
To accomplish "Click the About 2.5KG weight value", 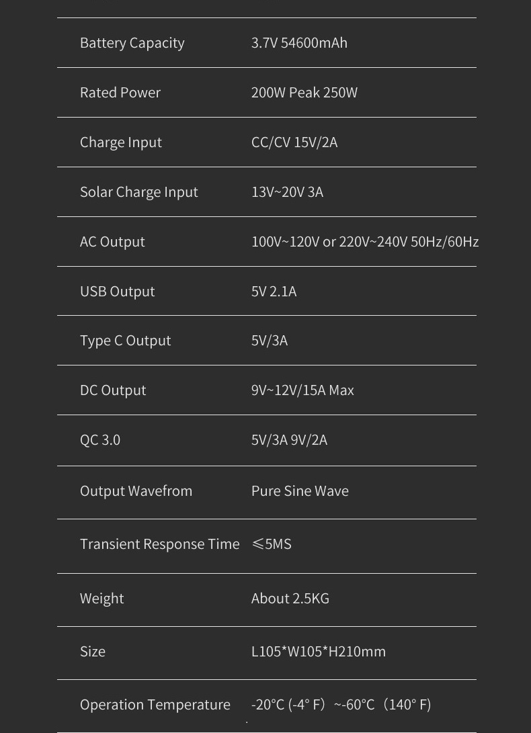I will tap(290, 599).
